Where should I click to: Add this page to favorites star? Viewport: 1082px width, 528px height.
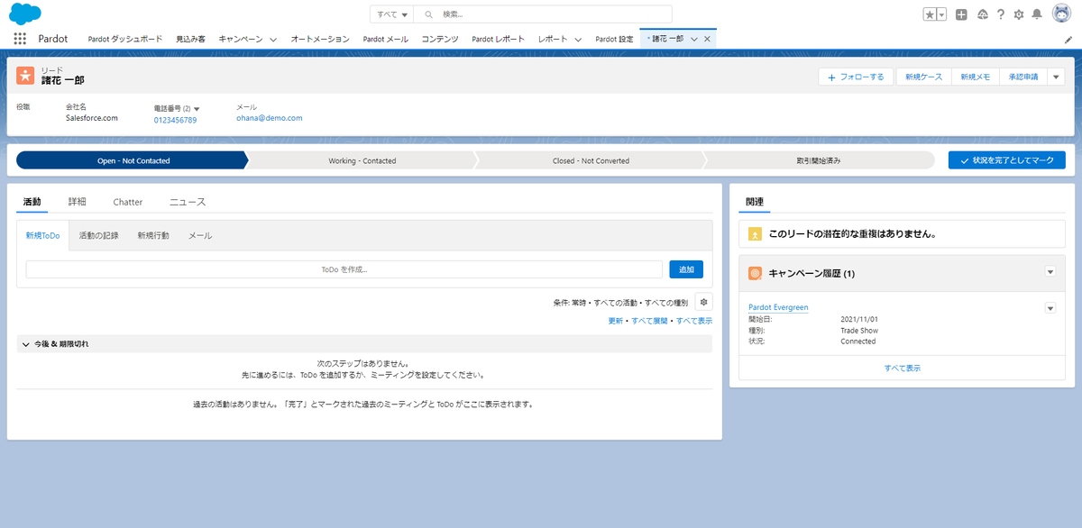pyautogui.click(x=930, y=14)
